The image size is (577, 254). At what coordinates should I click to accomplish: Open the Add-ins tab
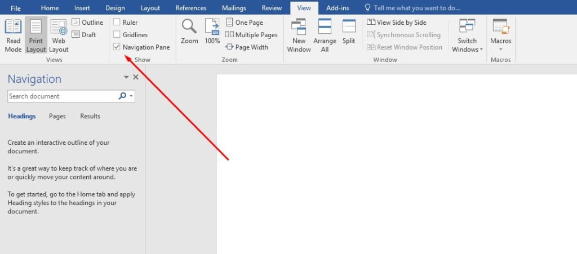(338, 8)
